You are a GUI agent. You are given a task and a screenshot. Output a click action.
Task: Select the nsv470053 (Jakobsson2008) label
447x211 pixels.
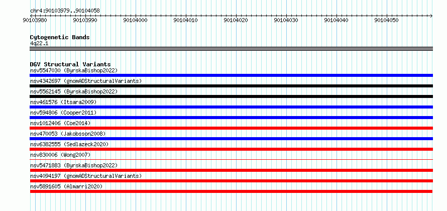click(x=68, y=134)
